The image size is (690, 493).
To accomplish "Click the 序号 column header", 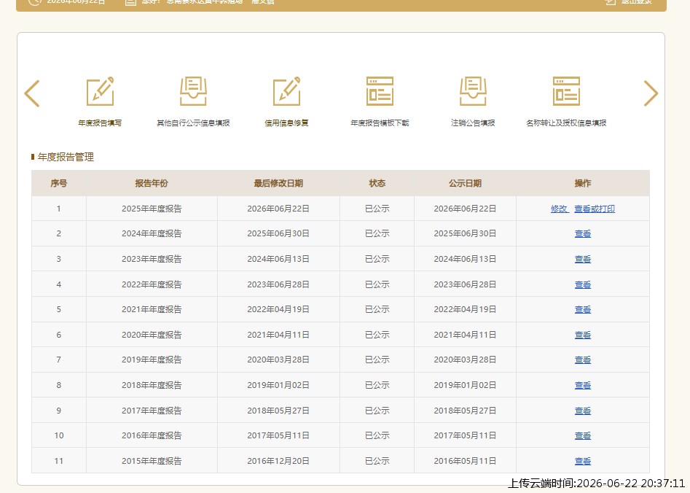I will (58, 183).
